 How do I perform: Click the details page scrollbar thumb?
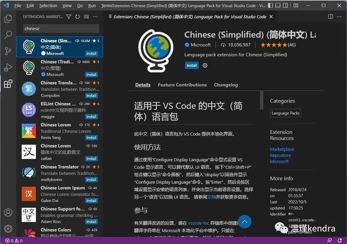point(262,100)
